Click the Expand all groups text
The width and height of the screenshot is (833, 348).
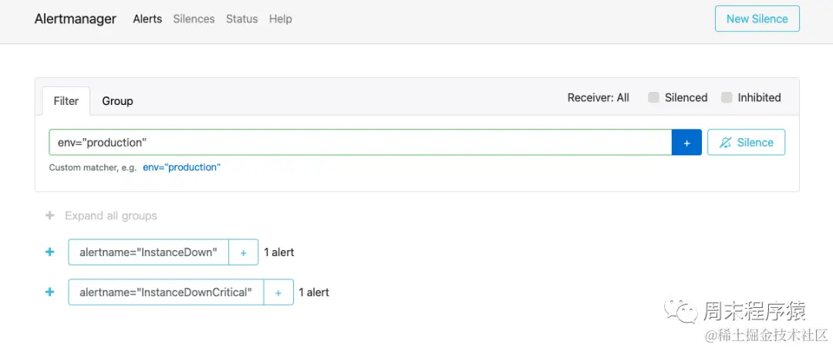coord(111,216)
